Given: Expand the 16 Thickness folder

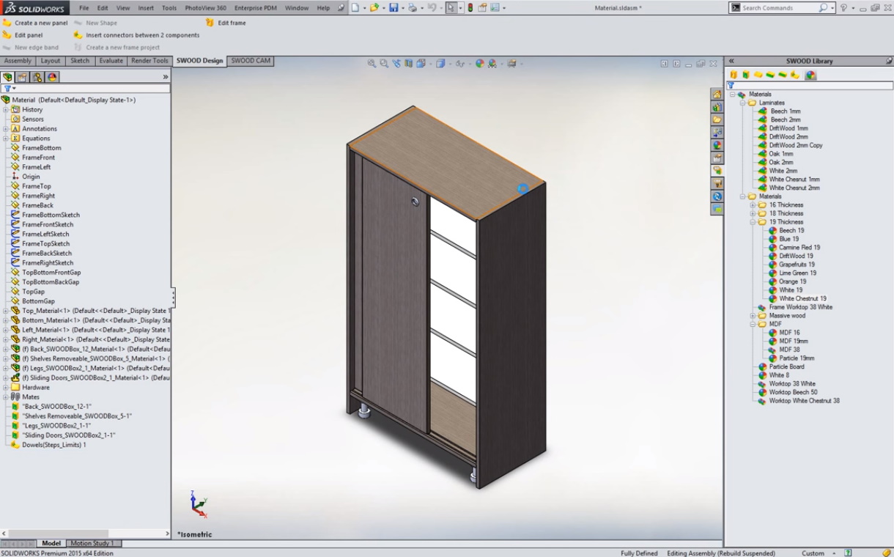Looking at the screenshot, I should pos(752,205).
